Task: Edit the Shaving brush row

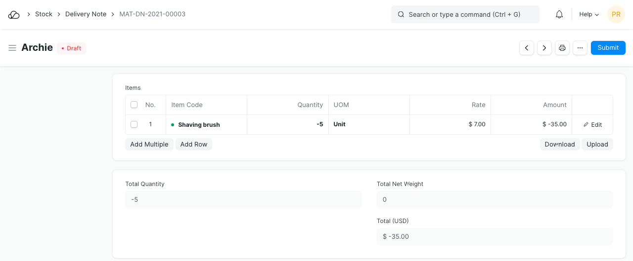Action: click(x=592, y=125)
